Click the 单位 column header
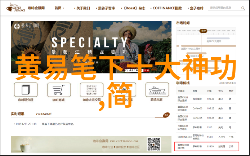250x156 pixels. (x=231, y=91)
